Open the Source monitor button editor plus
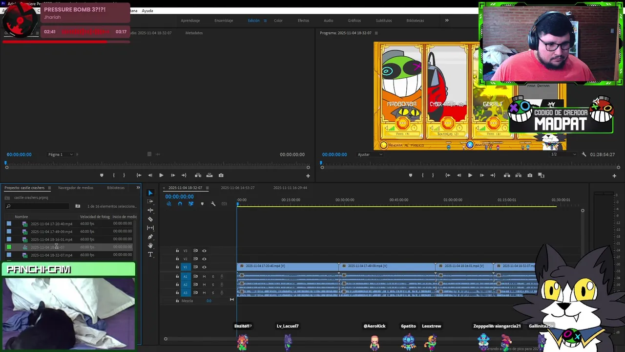The image size is (625, 352). (308, 176)
